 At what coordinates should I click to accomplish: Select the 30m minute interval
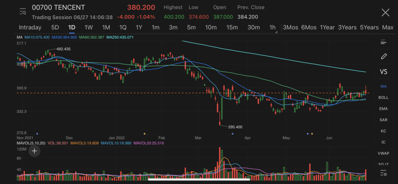[253, 27]
